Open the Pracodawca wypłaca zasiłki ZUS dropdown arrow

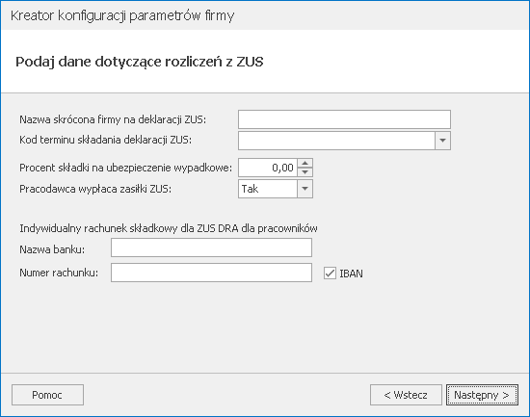click(305, 189)
